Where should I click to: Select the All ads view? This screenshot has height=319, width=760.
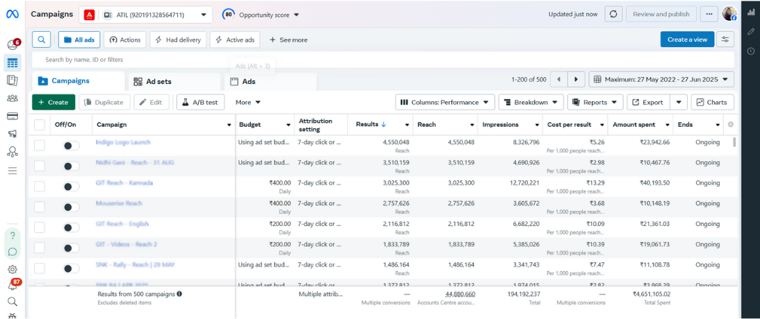(x=79, y=40)
